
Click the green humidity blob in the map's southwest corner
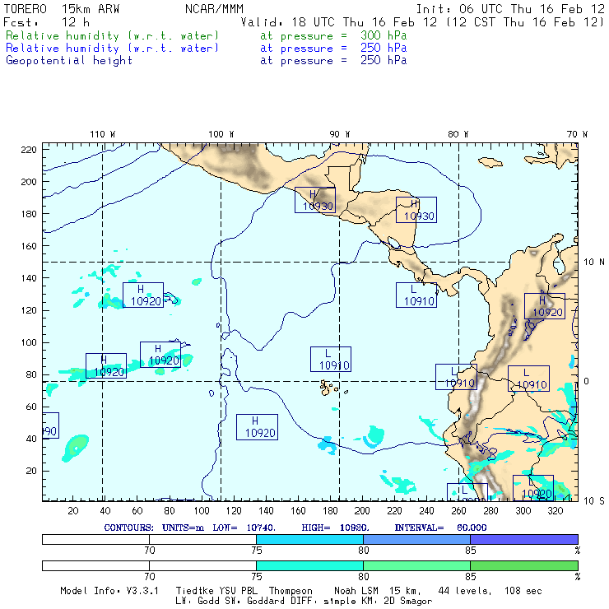click(x=76, y=446)
